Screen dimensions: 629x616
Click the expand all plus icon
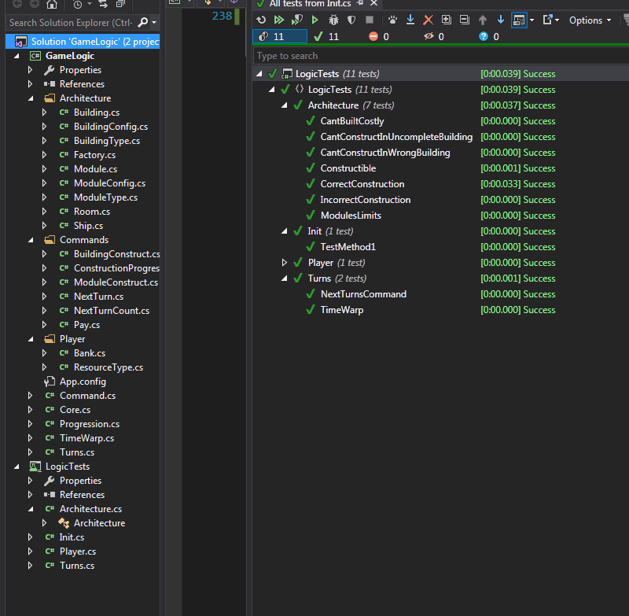click(446, 20)
